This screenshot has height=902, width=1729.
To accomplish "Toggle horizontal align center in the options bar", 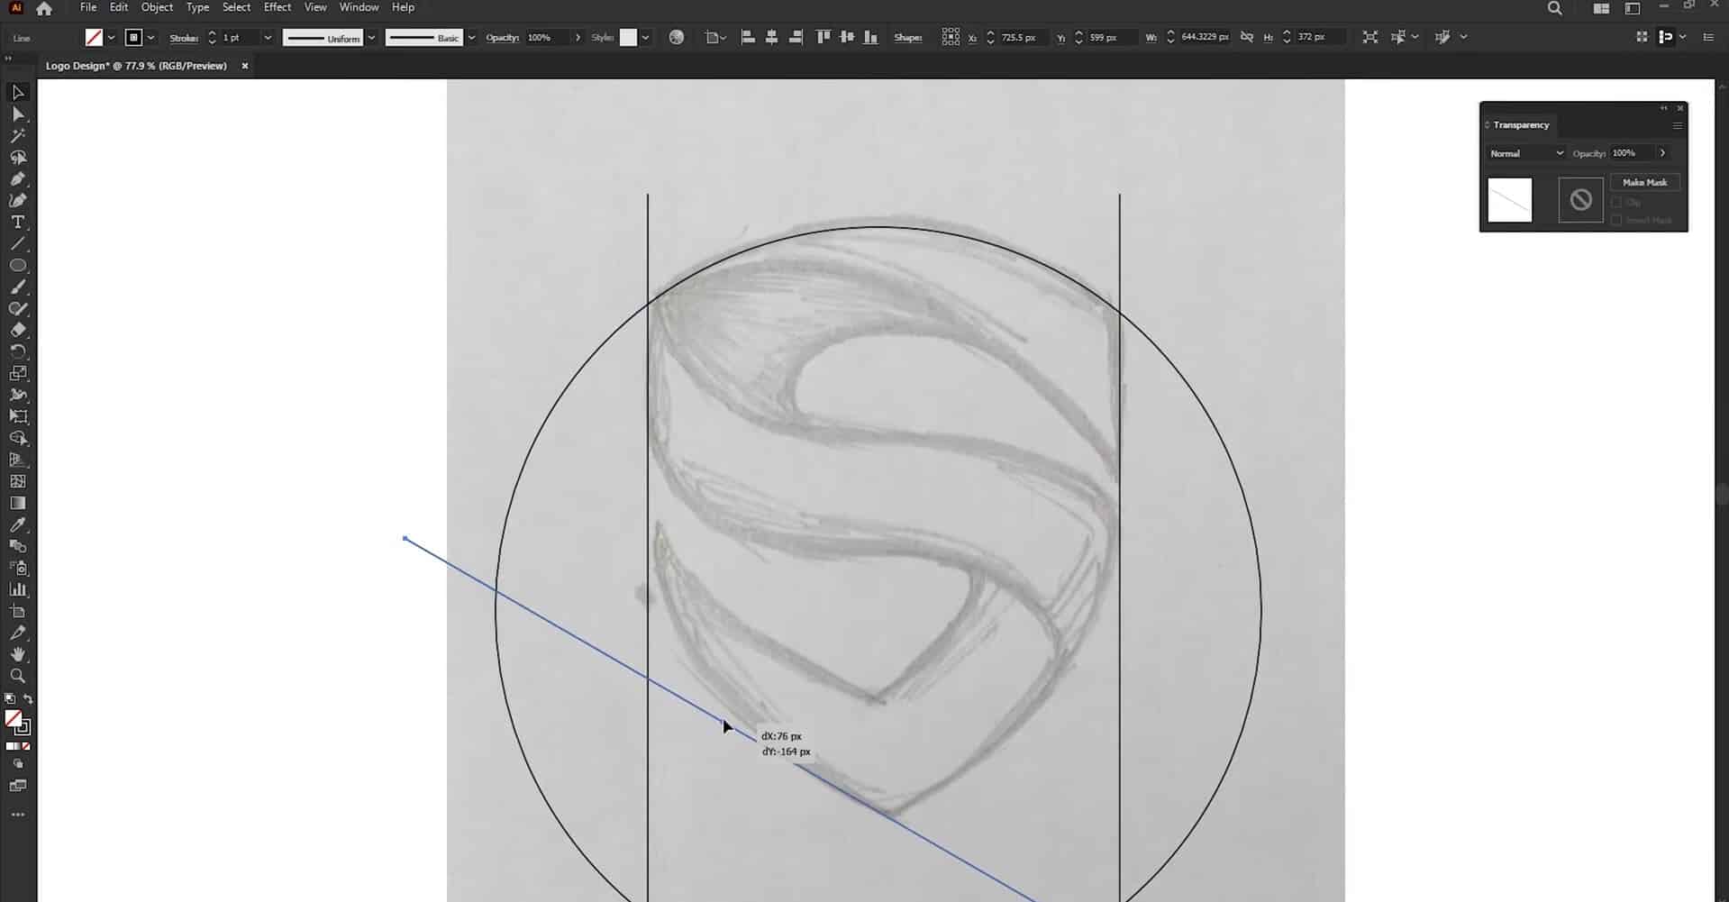I will point(771,37).
